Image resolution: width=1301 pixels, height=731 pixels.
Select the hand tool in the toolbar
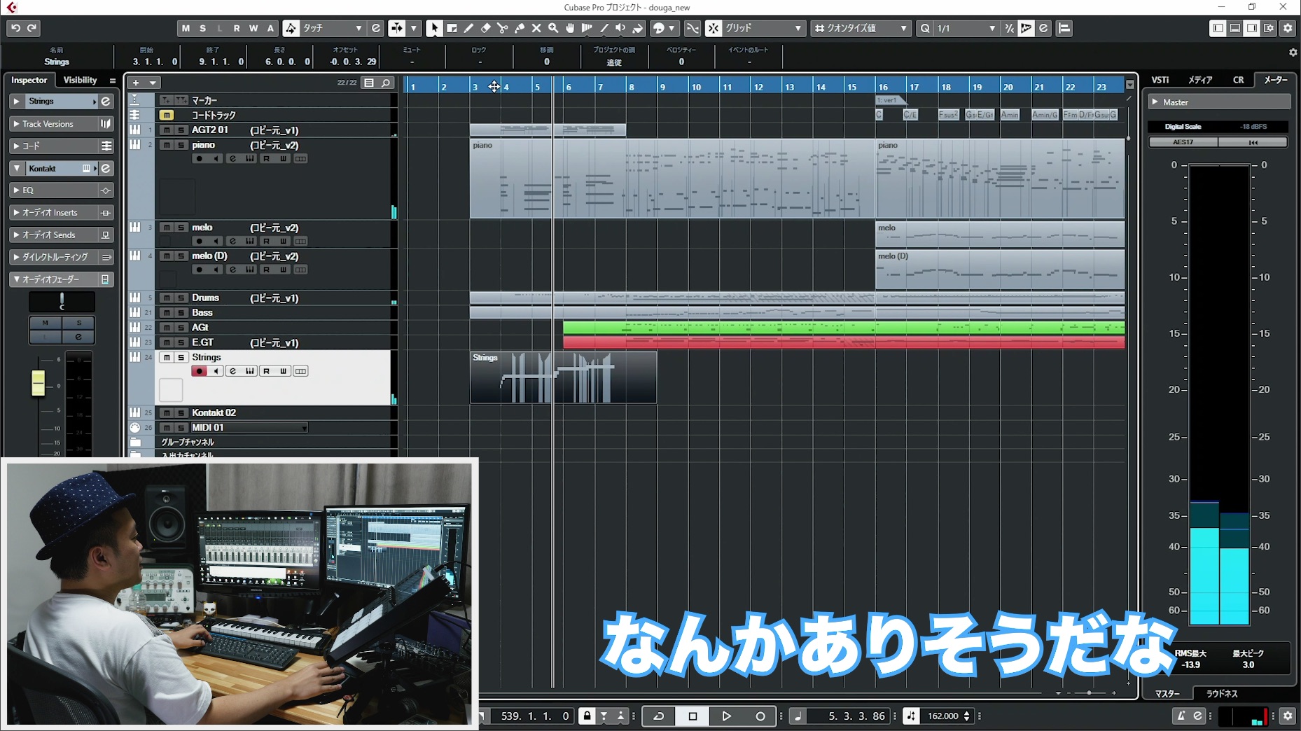pos(570,28)
